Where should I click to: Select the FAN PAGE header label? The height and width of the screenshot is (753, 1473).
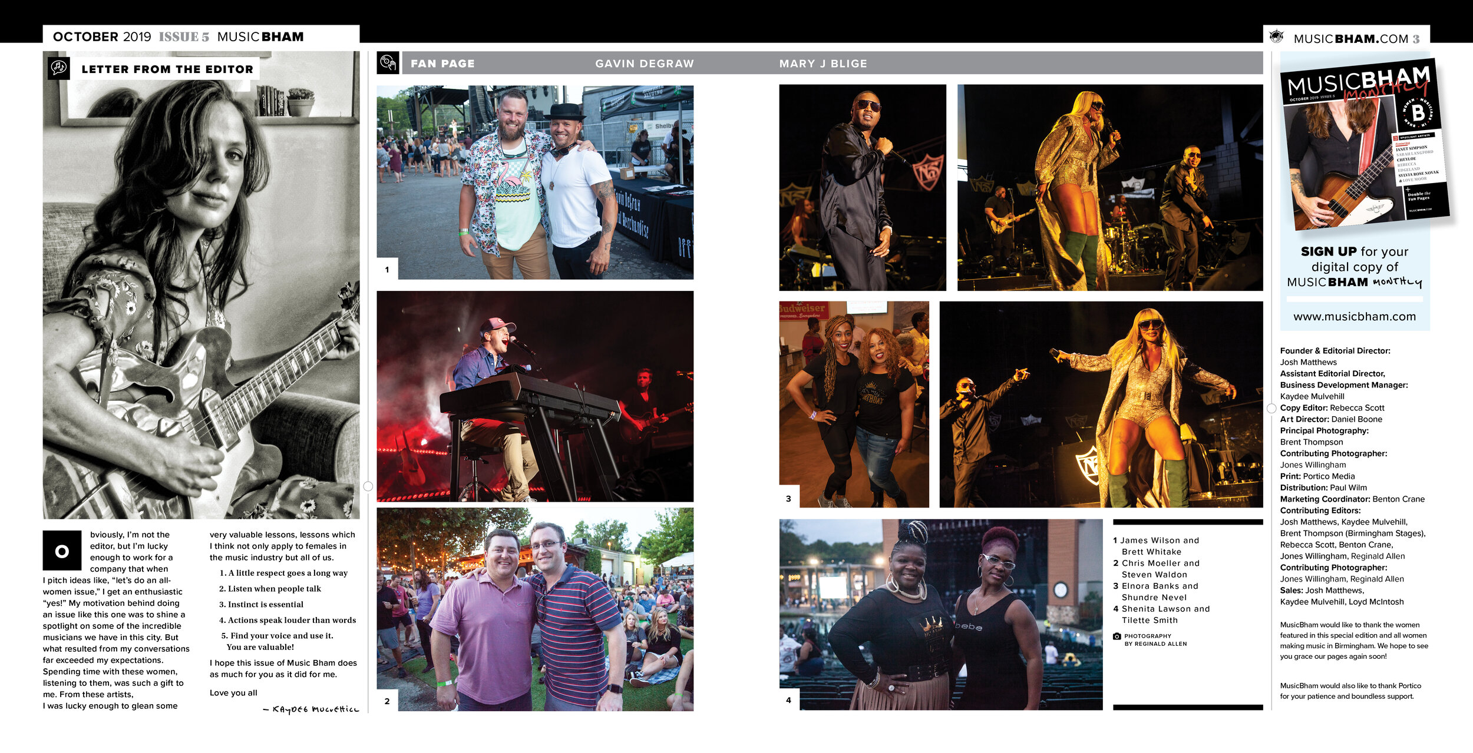(x=442, y=64)
